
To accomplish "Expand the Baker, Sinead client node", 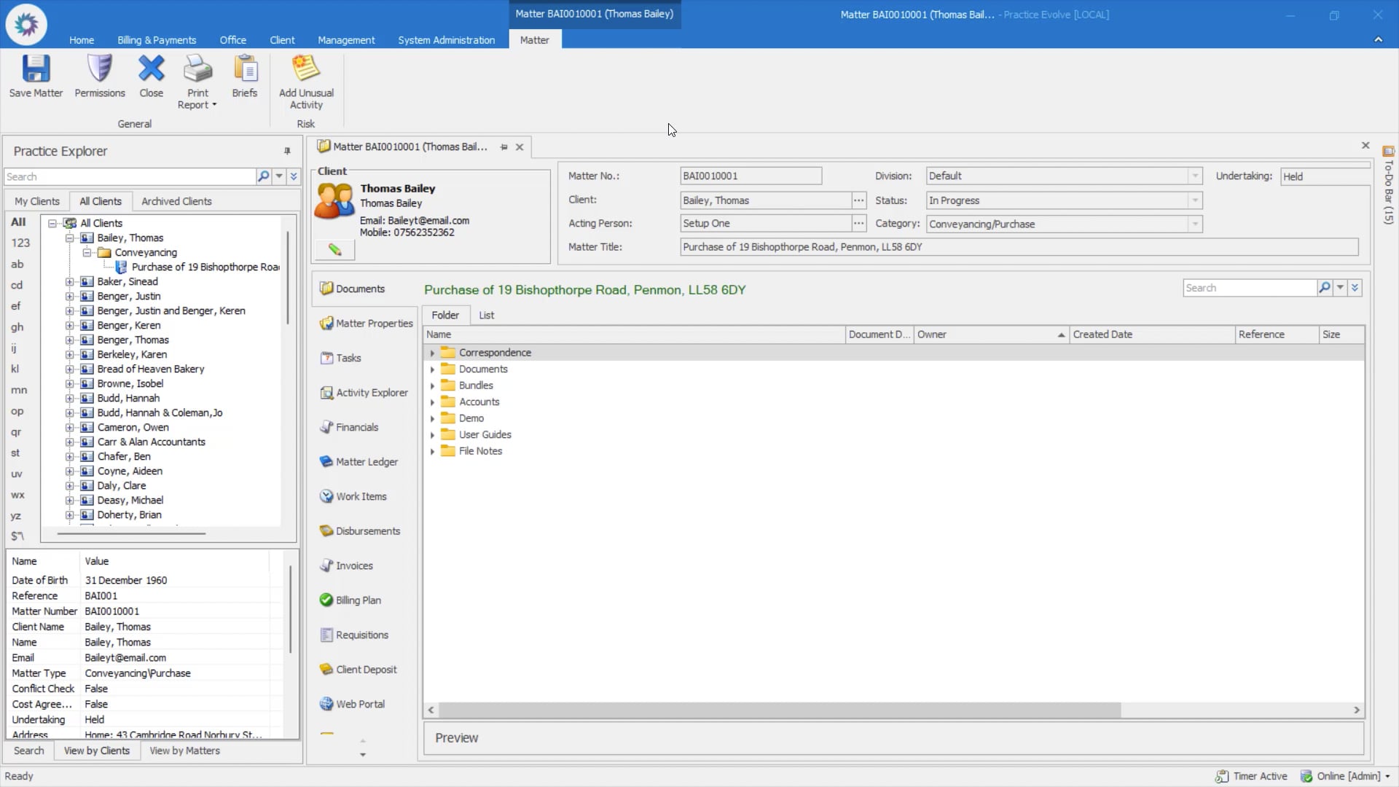I will pyautogui.click(x=70, y=282).
